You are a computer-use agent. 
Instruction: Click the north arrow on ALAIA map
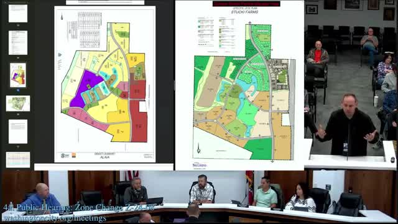click(x=62, y=17)
